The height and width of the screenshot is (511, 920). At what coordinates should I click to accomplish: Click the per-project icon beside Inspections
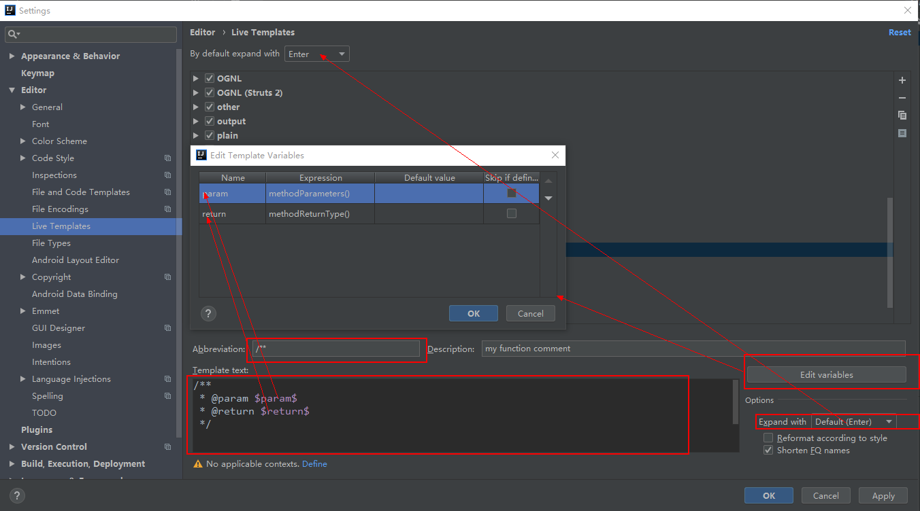(x=167, y=175)
